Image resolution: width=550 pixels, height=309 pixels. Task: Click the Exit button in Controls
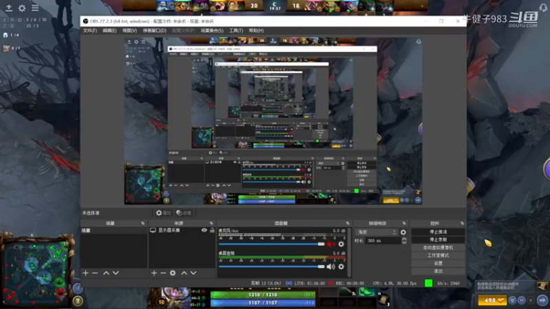[x=438, y=271]
